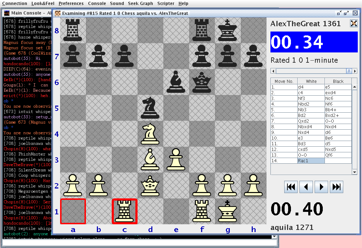Click the highlighted white rook on c1
The image size is (362, 248).
click(x=124, y=212)
